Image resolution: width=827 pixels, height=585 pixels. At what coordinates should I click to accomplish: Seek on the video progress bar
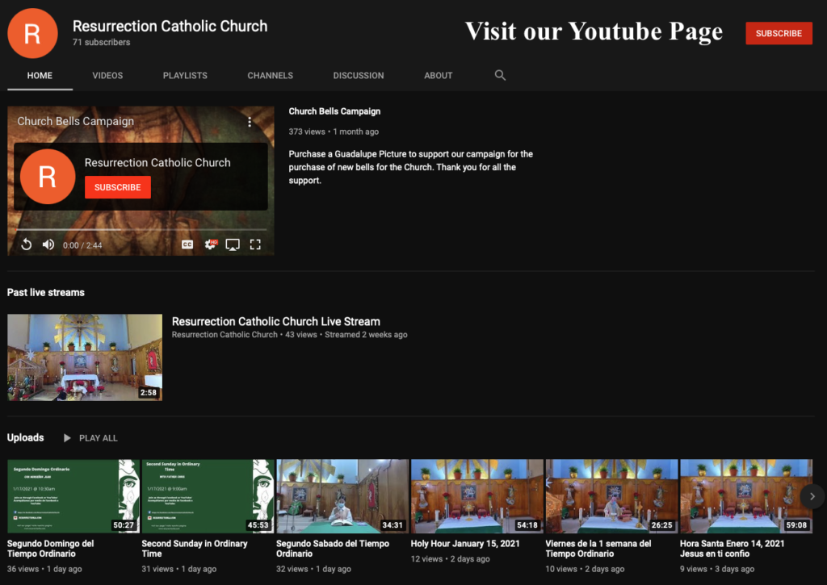[x=141, y=230]
